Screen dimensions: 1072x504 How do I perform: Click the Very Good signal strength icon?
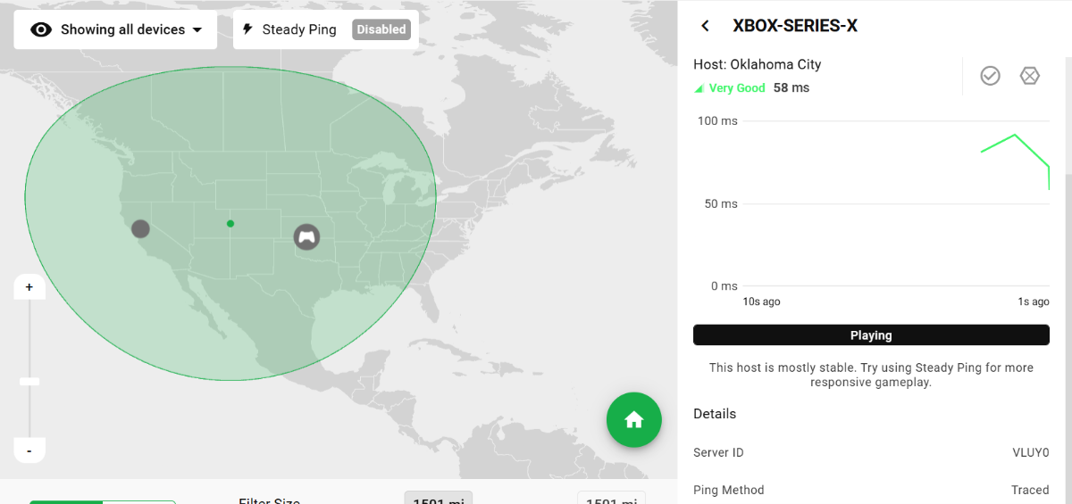pyautogui.click(x=699, y=88)
